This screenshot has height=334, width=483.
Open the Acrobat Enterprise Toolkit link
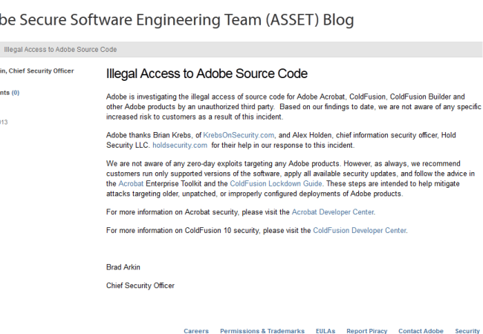[131, 183]
